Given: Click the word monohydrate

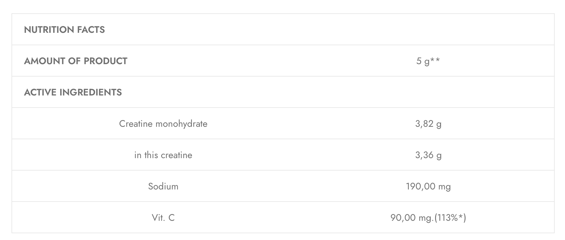Looking at the screenshot, I should pos(182,124).
